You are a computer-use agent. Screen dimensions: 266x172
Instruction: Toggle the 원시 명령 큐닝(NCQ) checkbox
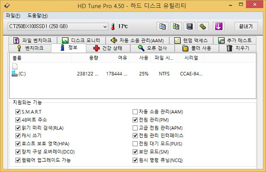135,160
